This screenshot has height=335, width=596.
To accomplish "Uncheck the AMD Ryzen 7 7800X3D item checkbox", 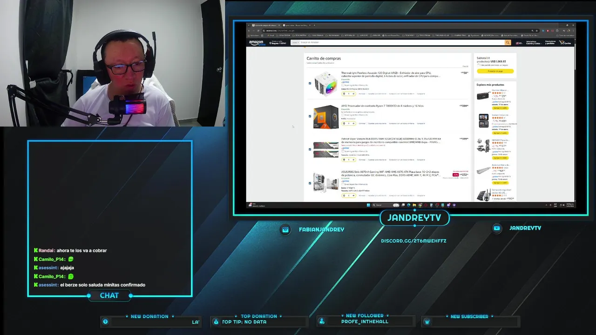I will (310, 116).
